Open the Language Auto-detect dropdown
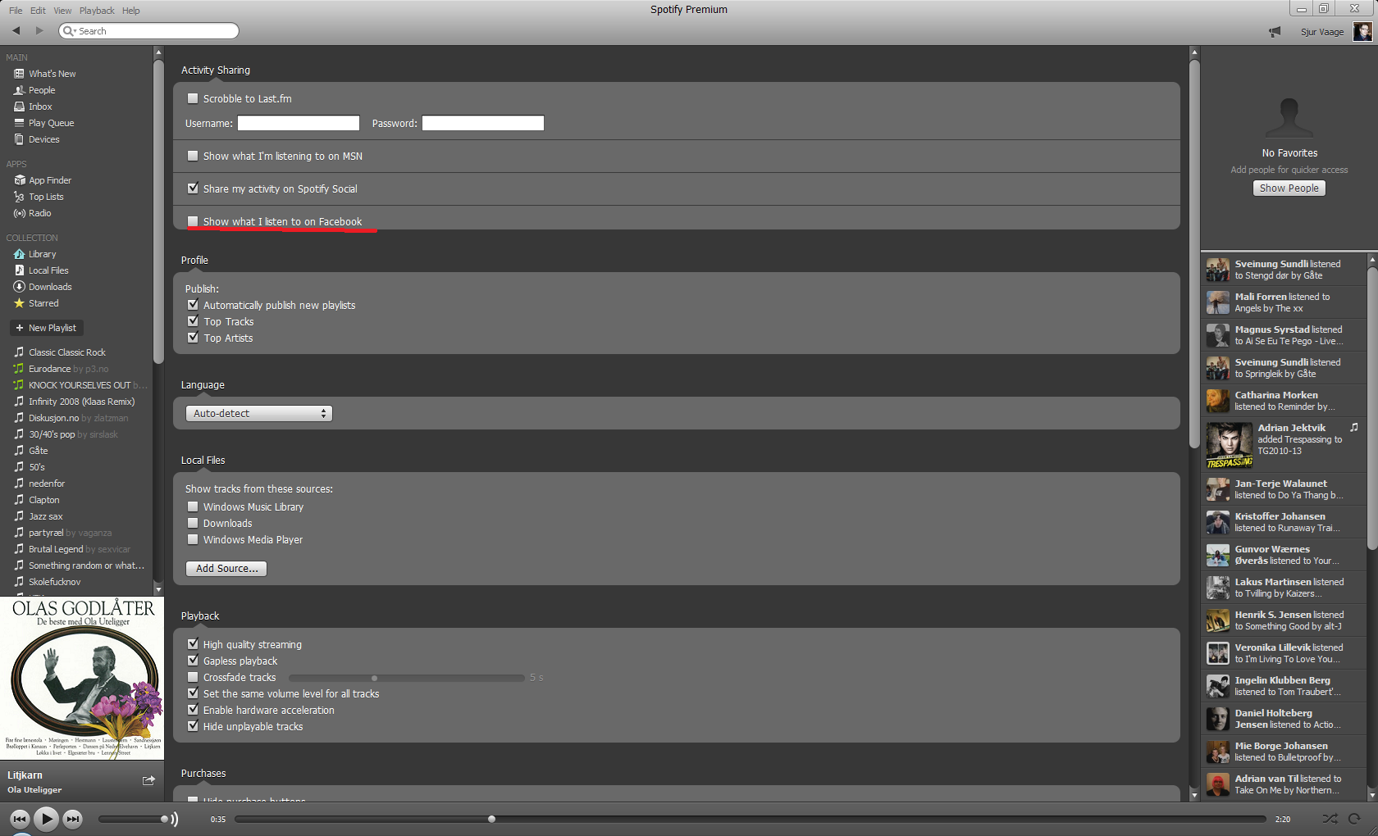The width and height of the screenshot is (1378, 836). tap(258, 413)
